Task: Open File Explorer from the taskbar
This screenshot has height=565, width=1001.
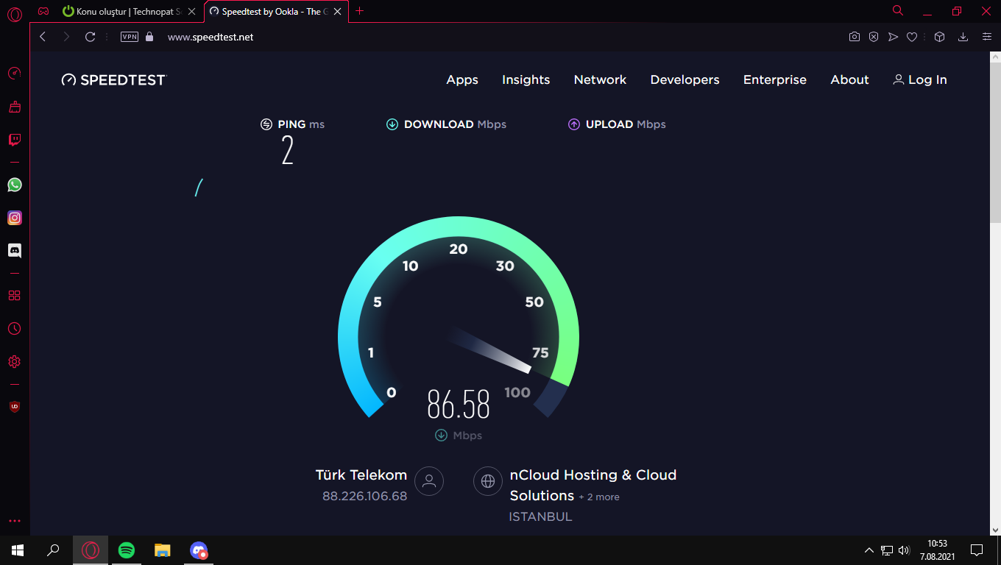Action: 163,550
